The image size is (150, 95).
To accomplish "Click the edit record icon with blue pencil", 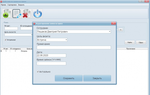I will pyautogui.click(x=17, y=14).
